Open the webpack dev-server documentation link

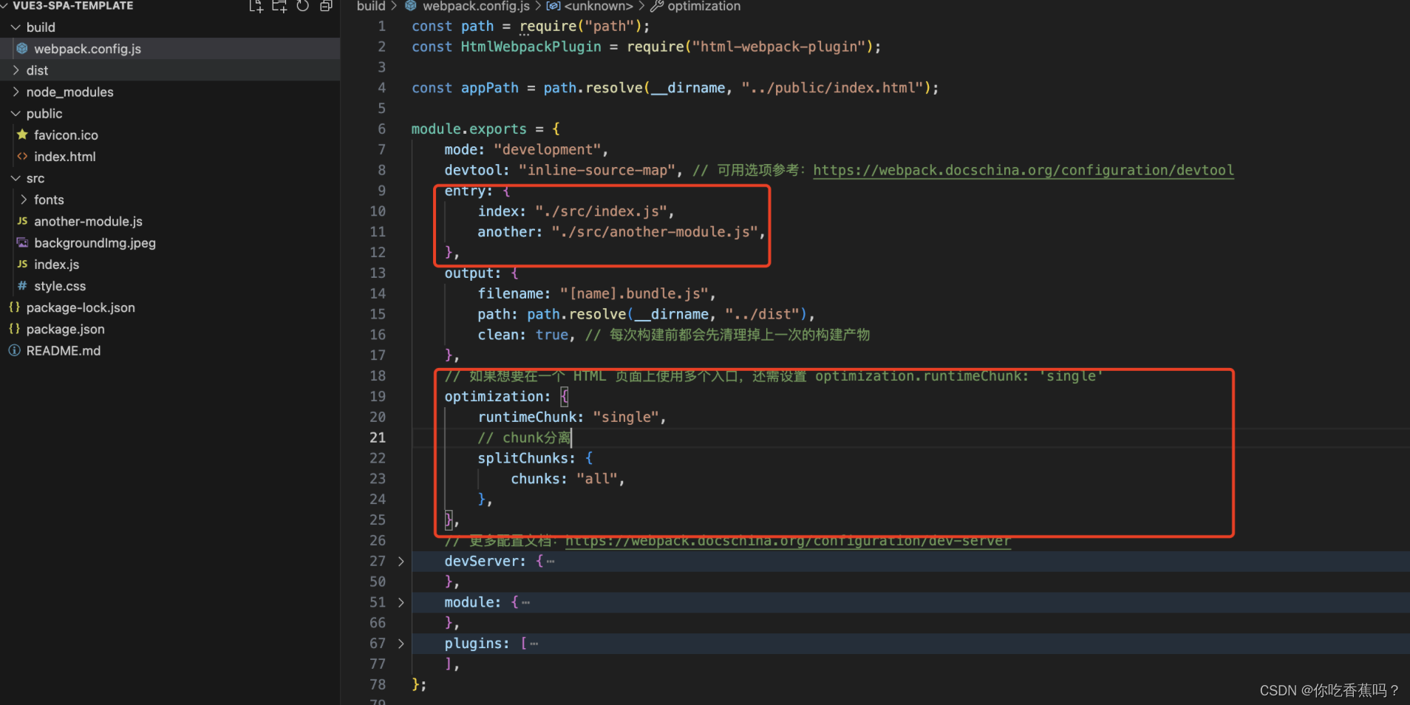788,541
